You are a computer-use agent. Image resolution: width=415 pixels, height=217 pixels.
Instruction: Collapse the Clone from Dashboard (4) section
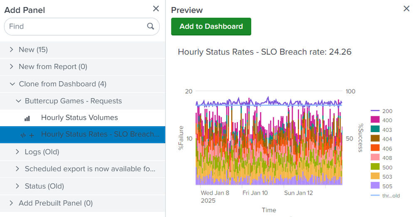coord(12,84)
